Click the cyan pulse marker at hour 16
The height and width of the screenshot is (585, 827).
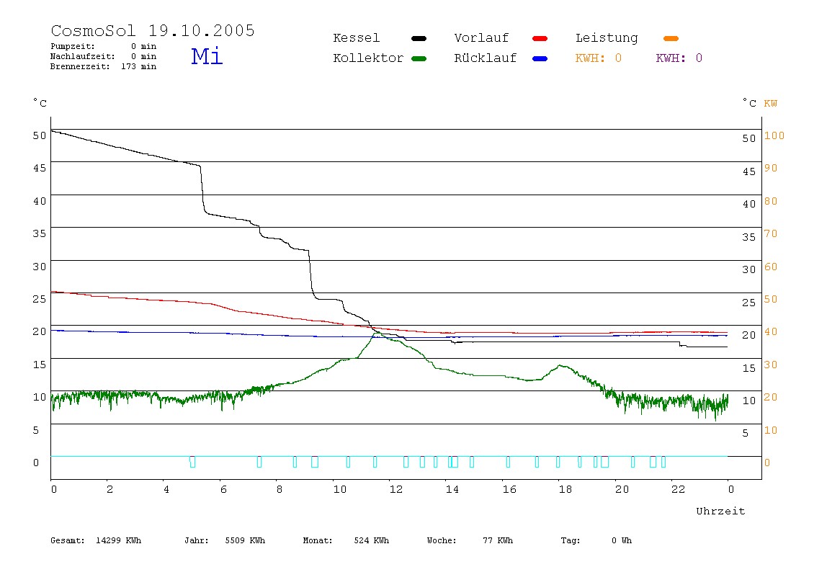(508, 462)
